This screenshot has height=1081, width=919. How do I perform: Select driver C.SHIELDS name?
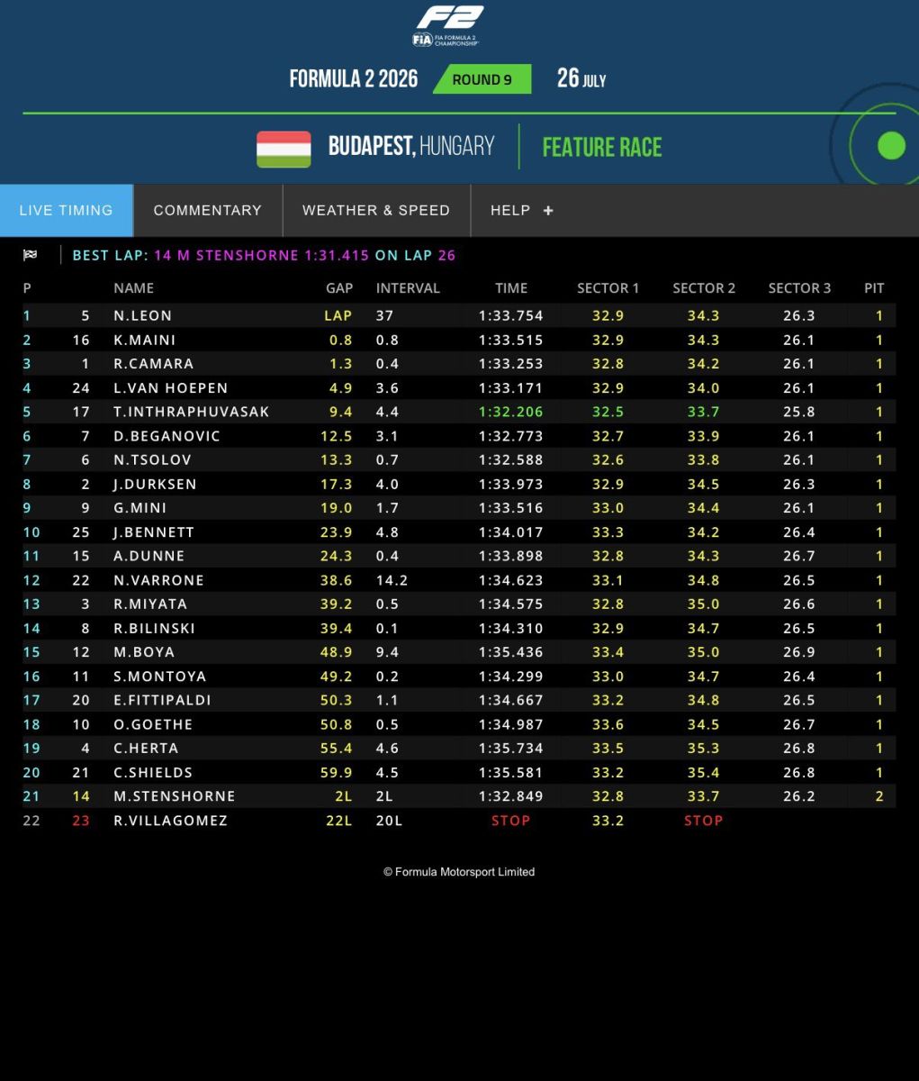coord(153,772)
